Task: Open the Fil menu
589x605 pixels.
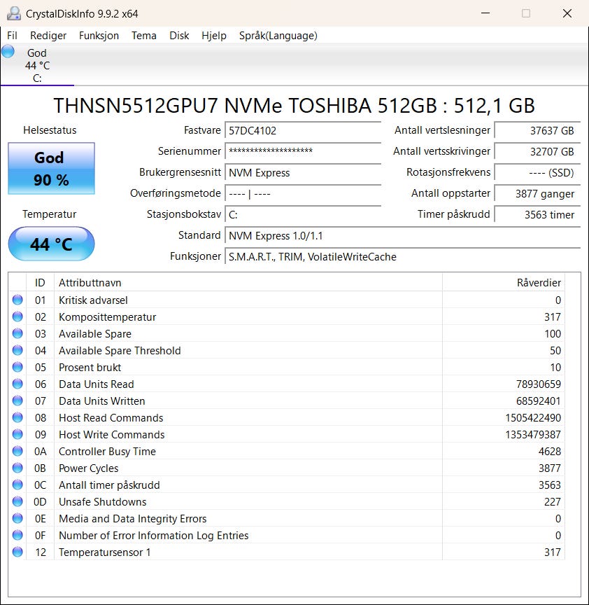Action: point(12,36)
